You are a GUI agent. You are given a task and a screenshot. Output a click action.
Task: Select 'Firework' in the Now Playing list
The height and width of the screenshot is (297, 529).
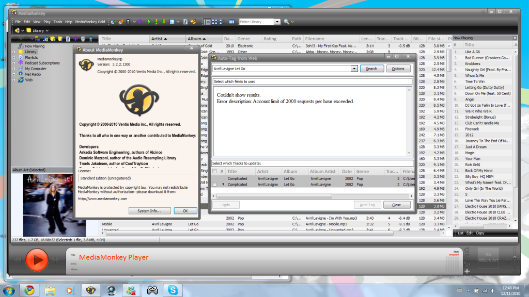[472, 129]
